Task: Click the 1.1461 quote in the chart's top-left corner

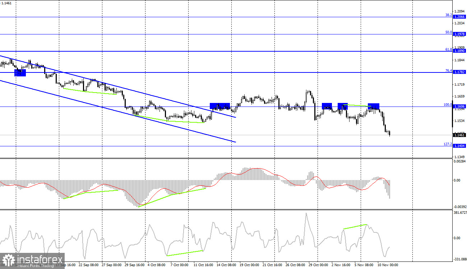Action: 6,3
